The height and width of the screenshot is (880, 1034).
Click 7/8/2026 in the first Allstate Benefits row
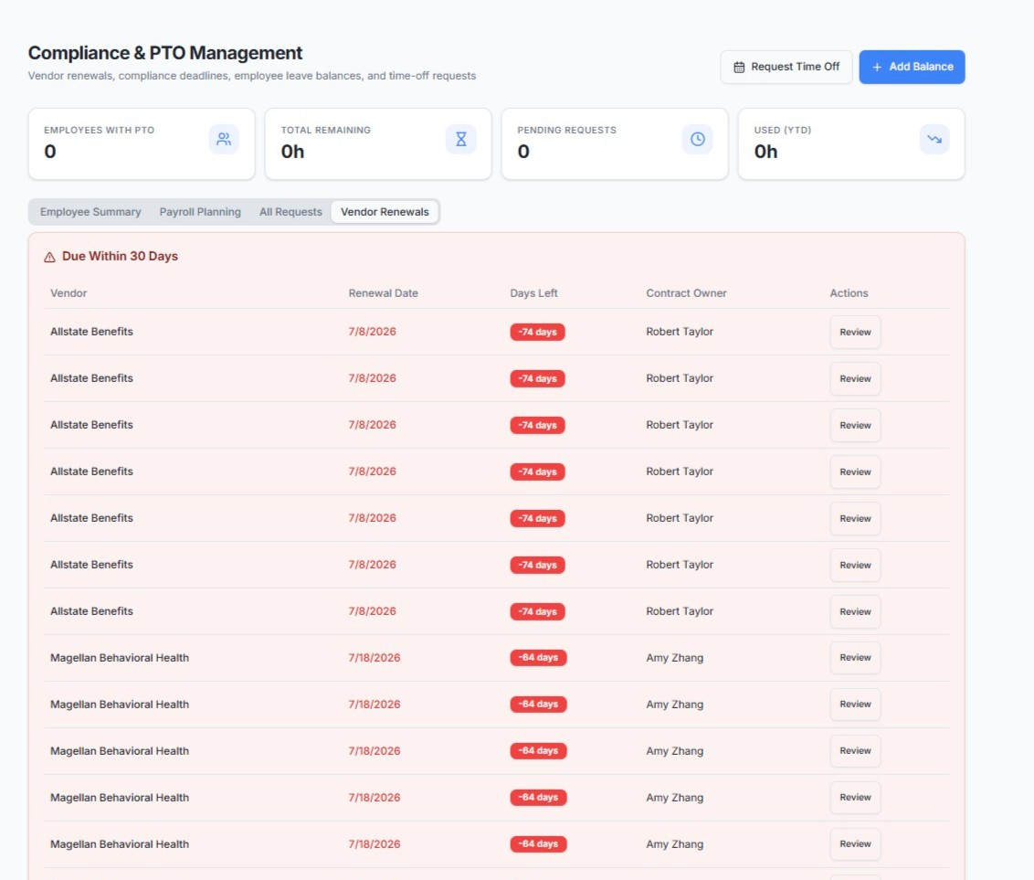(x=372, y=332)
